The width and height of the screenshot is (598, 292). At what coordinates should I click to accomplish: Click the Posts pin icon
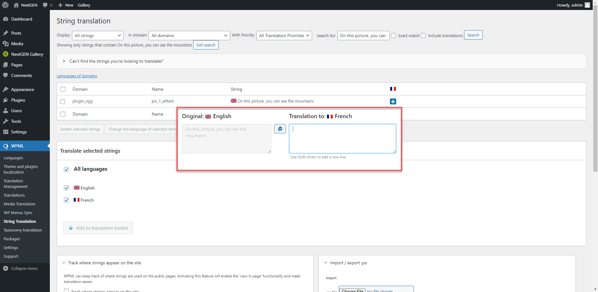point(6,33)
